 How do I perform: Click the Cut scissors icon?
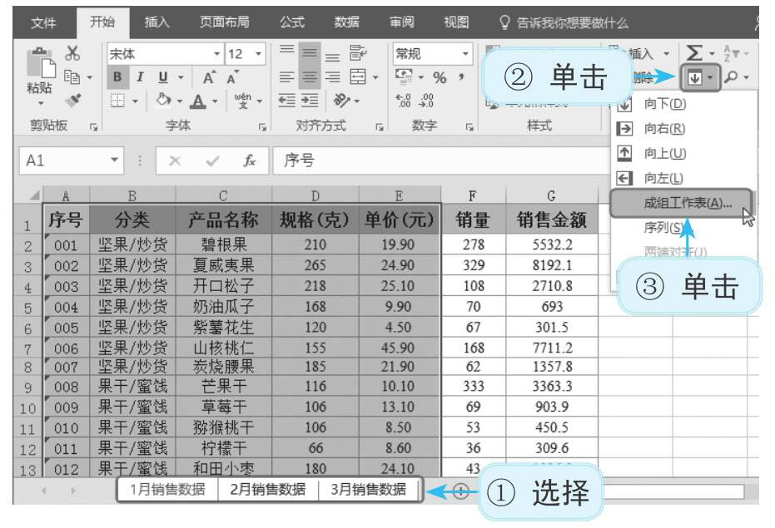72,53
